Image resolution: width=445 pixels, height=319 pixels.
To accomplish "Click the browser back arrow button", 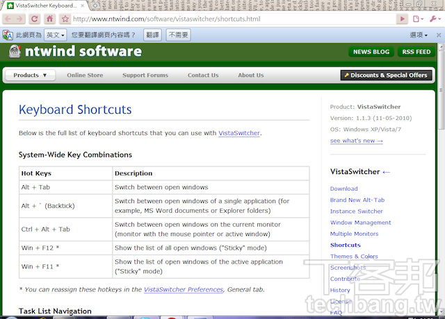I will [x=9, y=19].
